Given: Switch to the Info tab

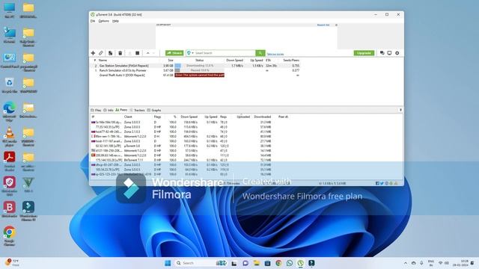Looking at the screenshot, I should [108, 110].
